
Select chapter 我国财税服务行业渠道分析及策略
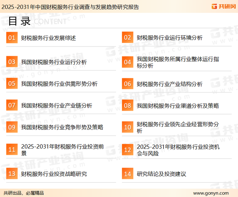point(178,105)
